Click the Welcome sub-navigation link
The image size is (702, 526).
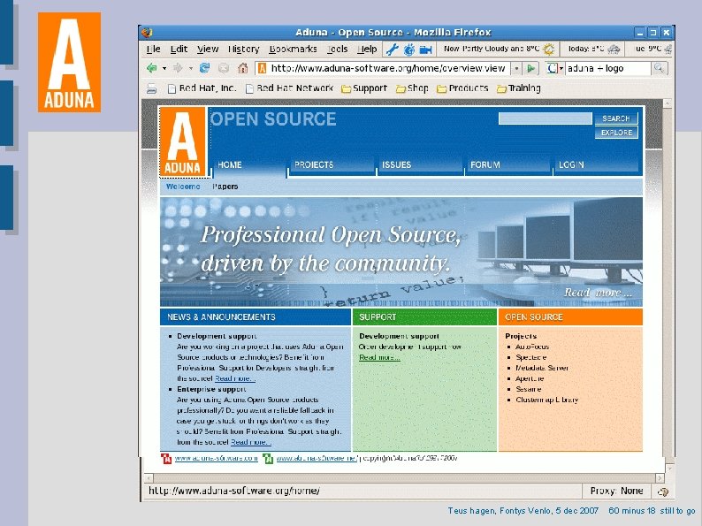point(183,187)
